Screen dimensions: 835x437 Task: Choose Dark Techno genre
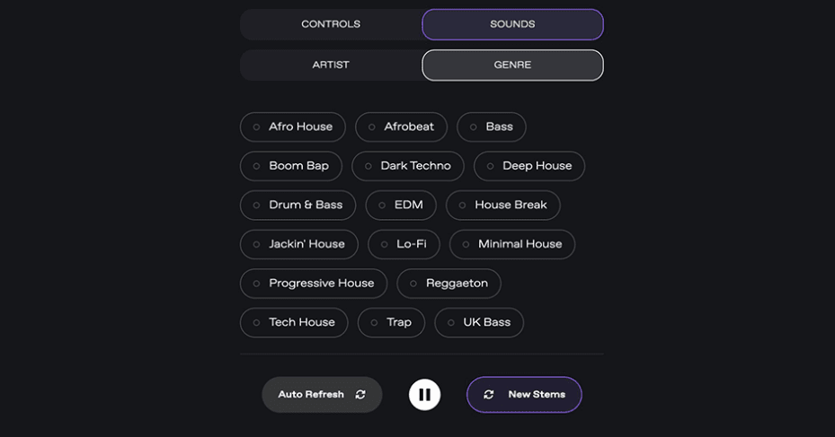point(408,166)
